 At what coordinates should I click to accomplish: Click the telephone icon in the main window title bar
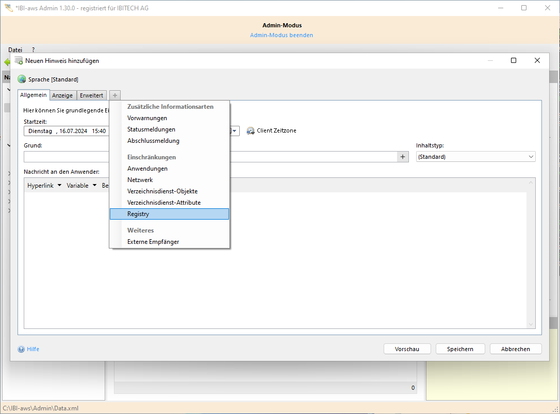click(x=8, y=8)
